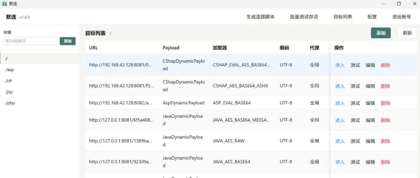Click 进入 for ASP_EVAL_BASE64 row

[340, 103]
